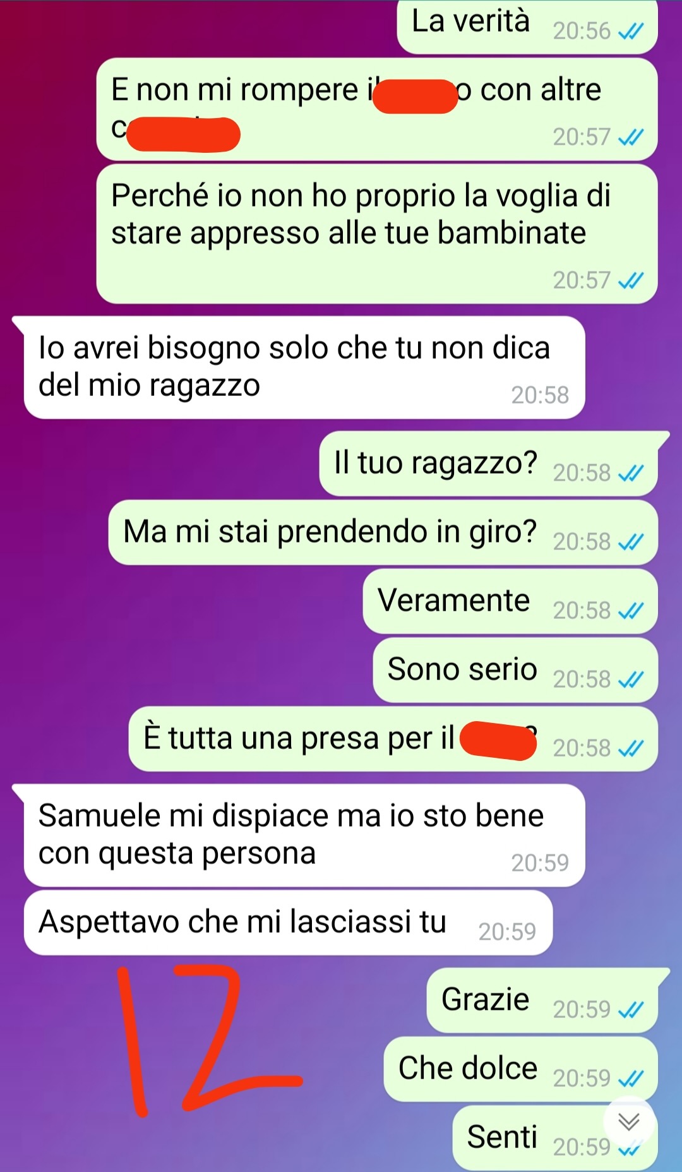Tap the 20:59 timestamp on 'Aspettavo' message
The width and height of the screenshot is (682, 1172).
click(x=507, y=932)
